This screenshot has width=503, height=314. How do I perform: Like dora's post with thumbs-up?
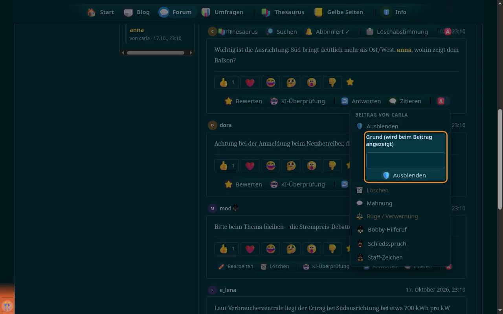click(x=227, y=166)
